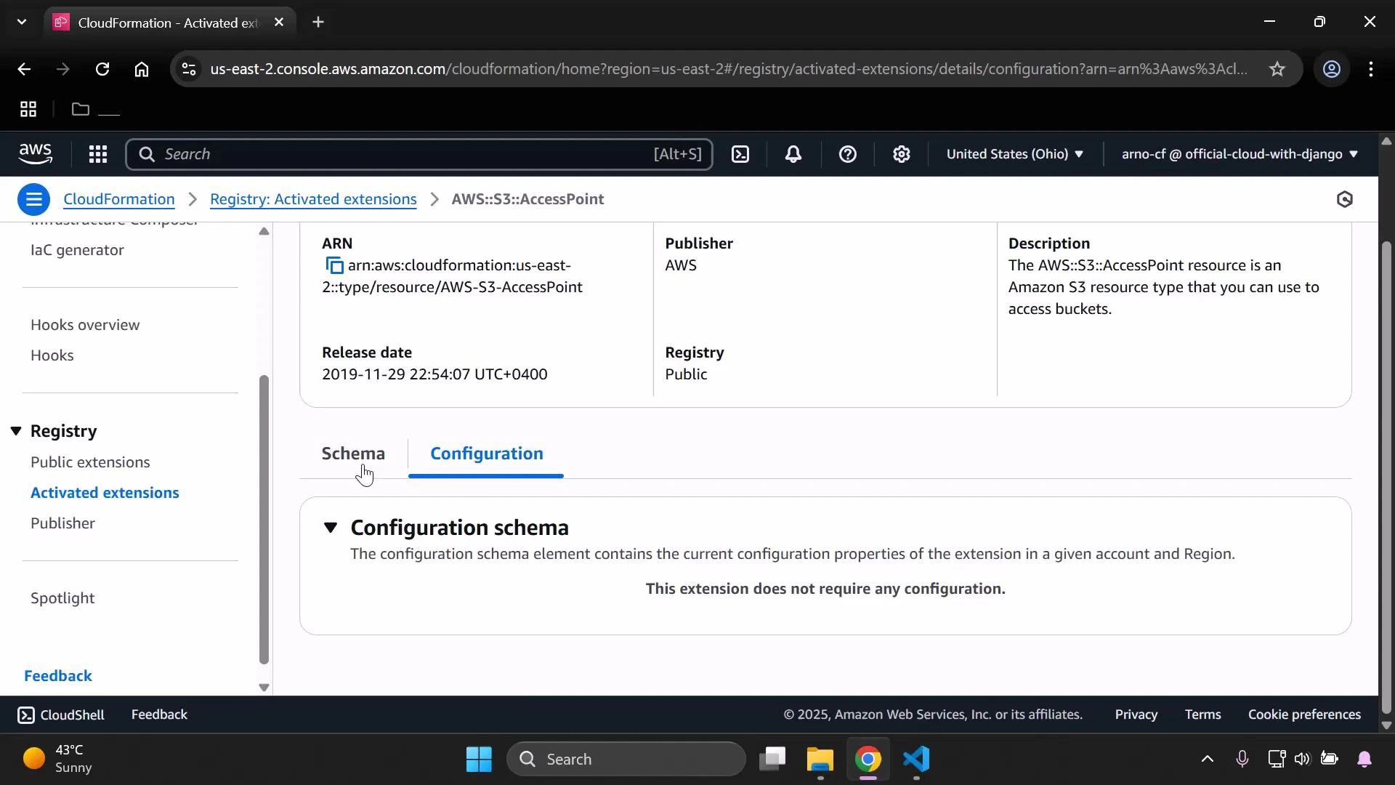Click the Feedback link in the sidebar
The image size is (1395, 785).
tap(58, 675)
